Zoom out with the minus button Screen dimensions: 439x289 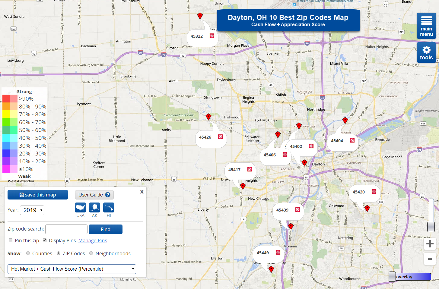430,259
